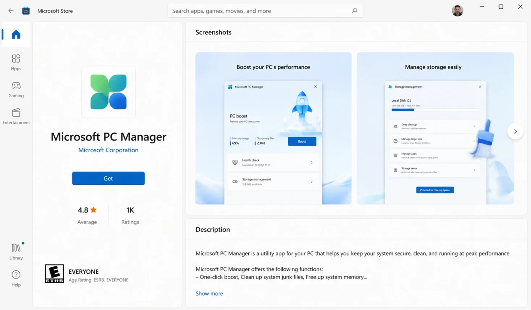531x310 pixels.
Task: Open the Help page
Action: (16, 278)
